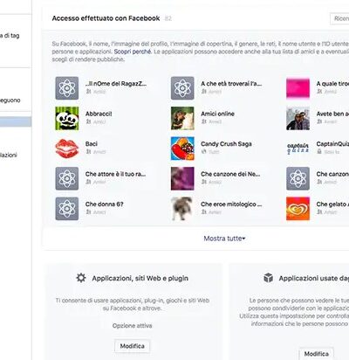Click the Amici online app thumbnail
The width and height of the screenshot is (349, 360).
182,118
